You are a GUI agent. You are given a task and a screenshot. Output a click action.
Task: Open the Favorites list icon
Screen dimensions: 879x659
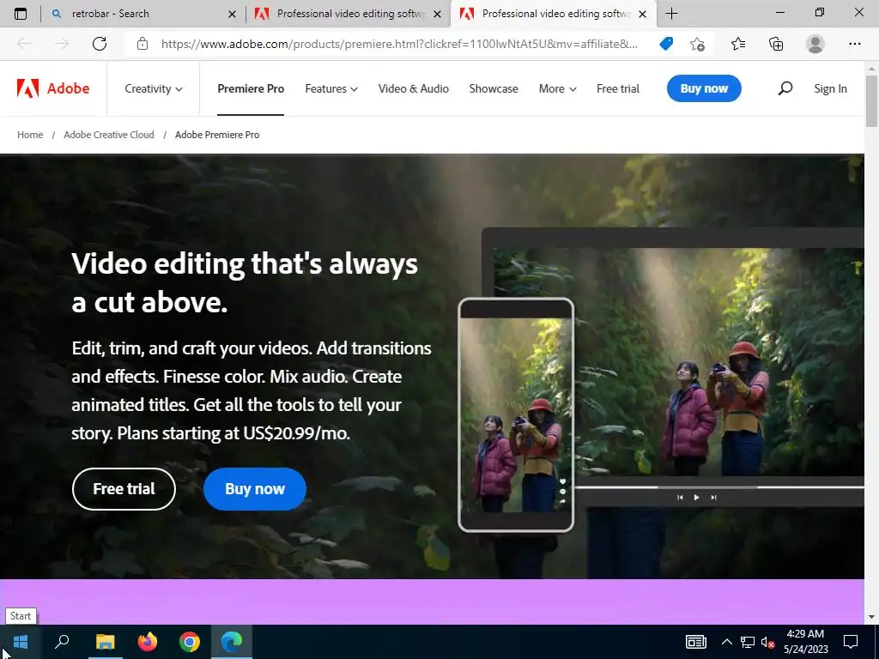[738, 44]
